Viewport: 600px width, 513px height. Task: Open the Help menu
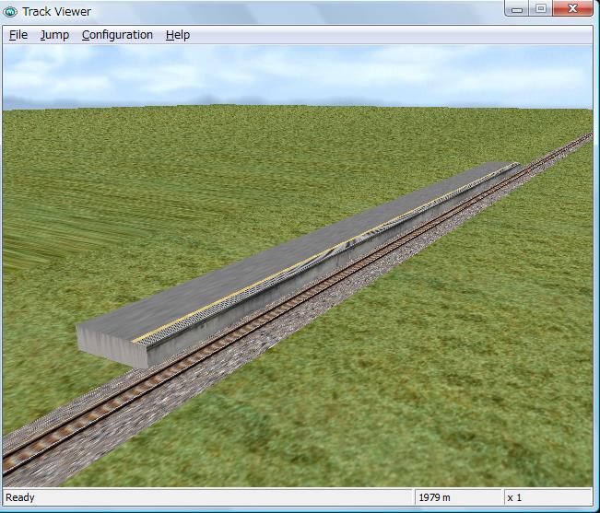[178, 35]
